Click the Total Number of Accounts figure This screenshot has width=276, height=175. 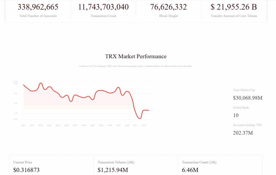click(38, 7)
